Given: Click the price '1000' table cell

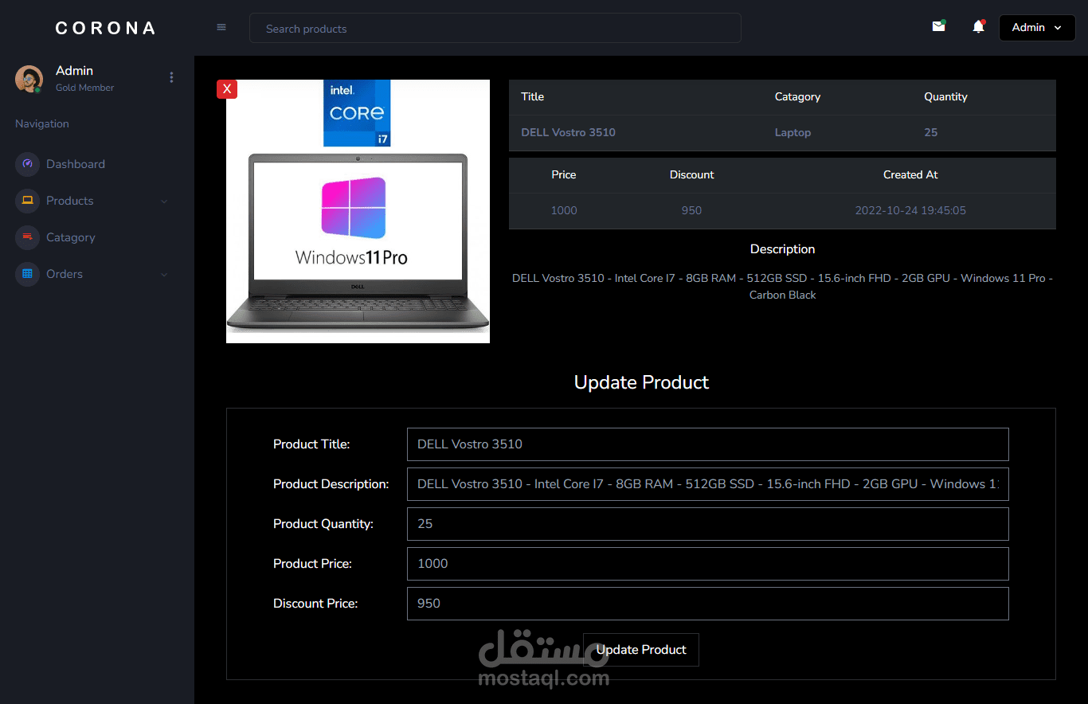Looking at the screenshot, I should click(564, 211).
